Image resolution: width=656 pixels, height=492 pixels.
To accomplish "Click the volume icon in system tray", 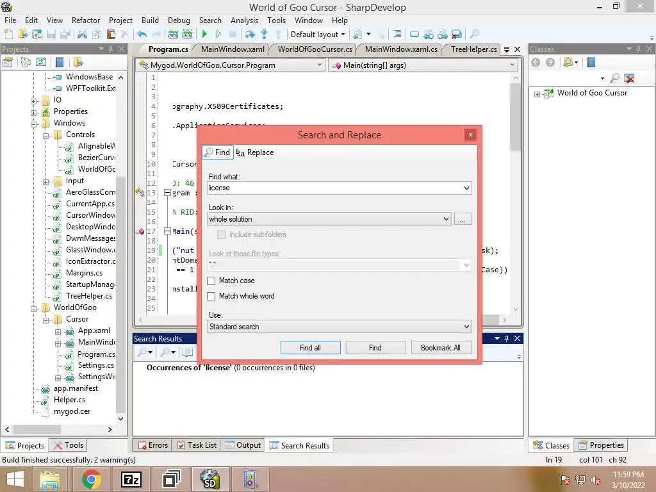I will [x=596, y=480].
